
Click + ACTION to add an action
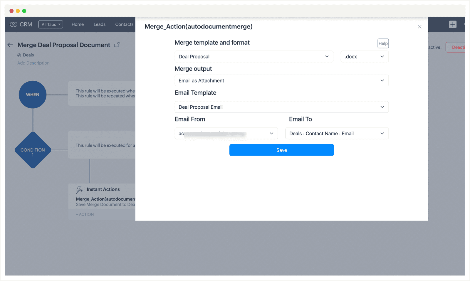[x=85, y=214]
